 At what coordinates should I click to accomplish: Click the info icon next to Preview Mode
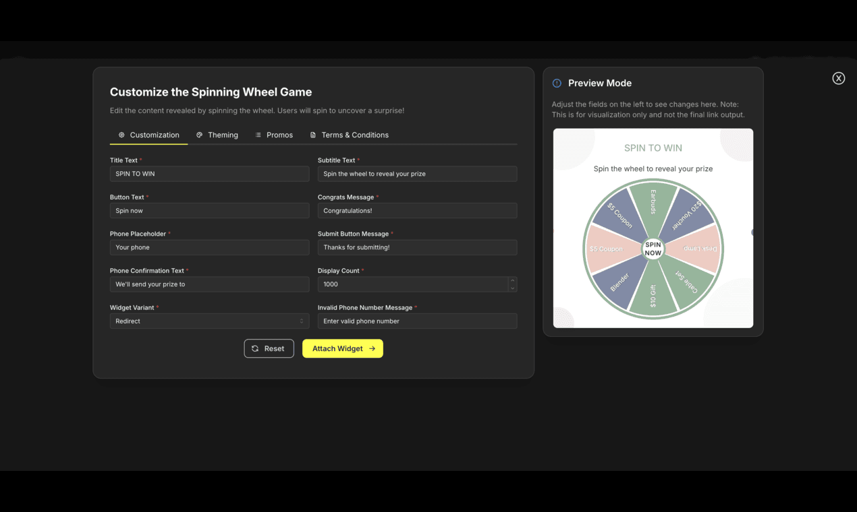pyautogui.click(x=556, y=83)
